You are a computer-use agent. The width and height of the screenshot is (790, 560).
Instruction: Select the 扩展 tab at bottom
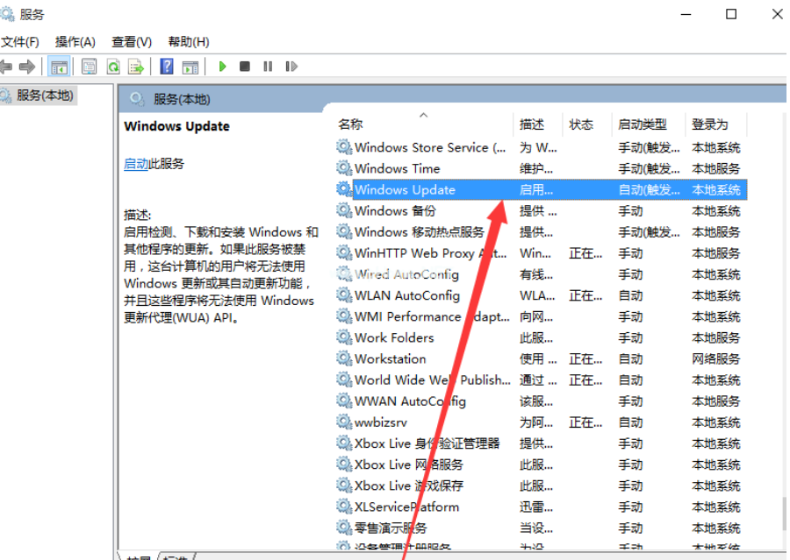pos(139,556)
